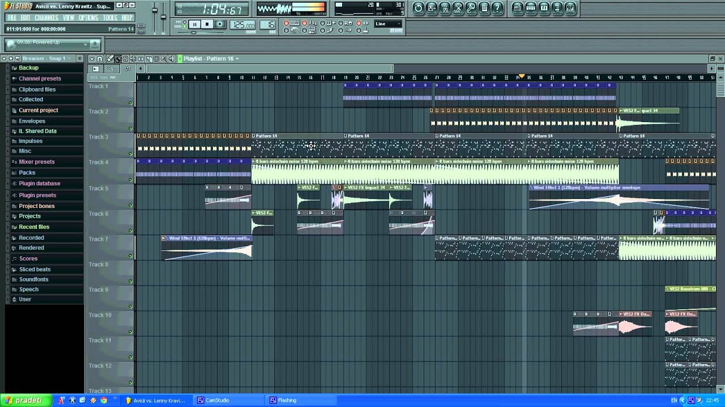Screen dimensions: 725x407
Task: Open the EDIT menu
Action: coord(25,18)
